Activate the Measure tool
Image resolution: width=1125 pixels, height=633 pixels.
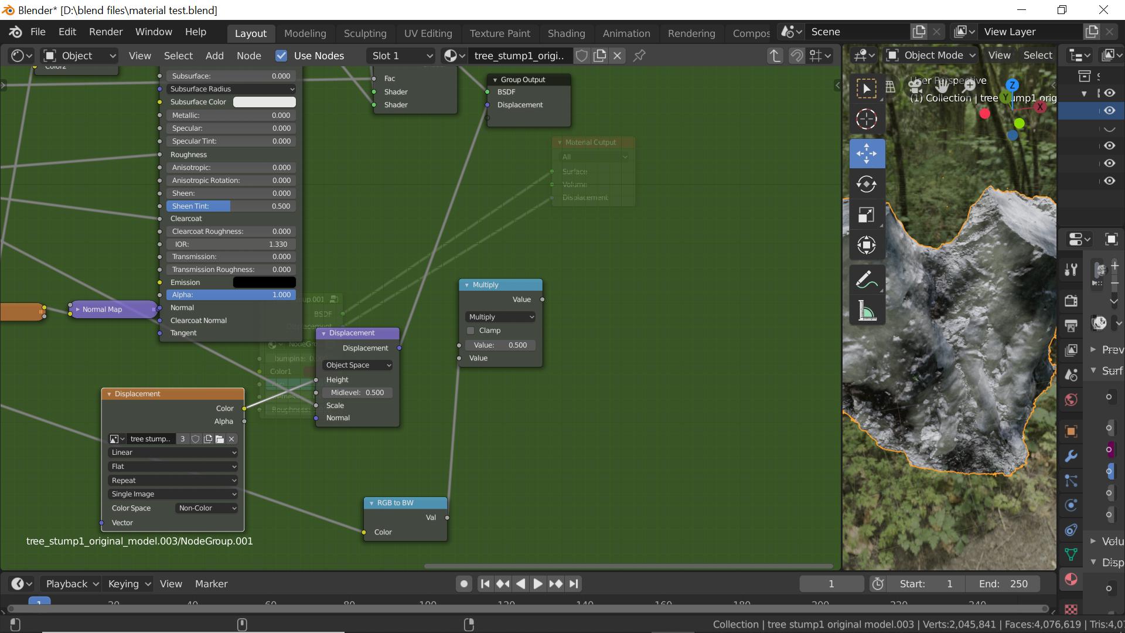coord(867,310)
